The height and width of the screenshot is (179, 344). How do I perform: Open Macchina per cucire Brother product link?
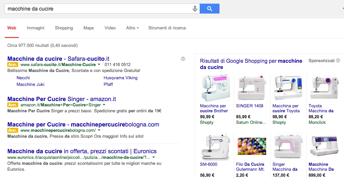tap(214, 108)
